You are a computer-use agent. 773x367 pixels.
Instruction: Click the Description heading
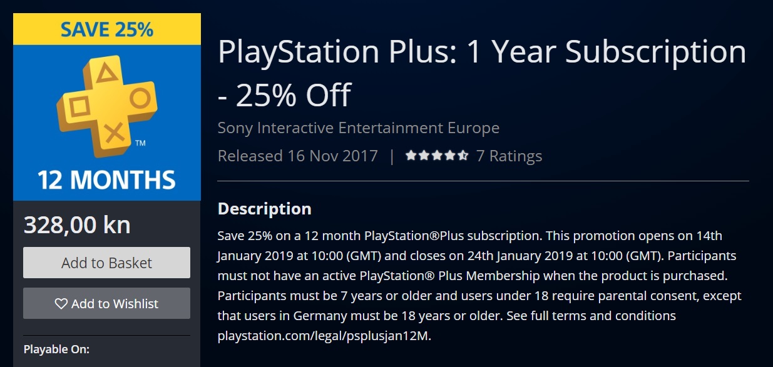(x=264, y=209)
